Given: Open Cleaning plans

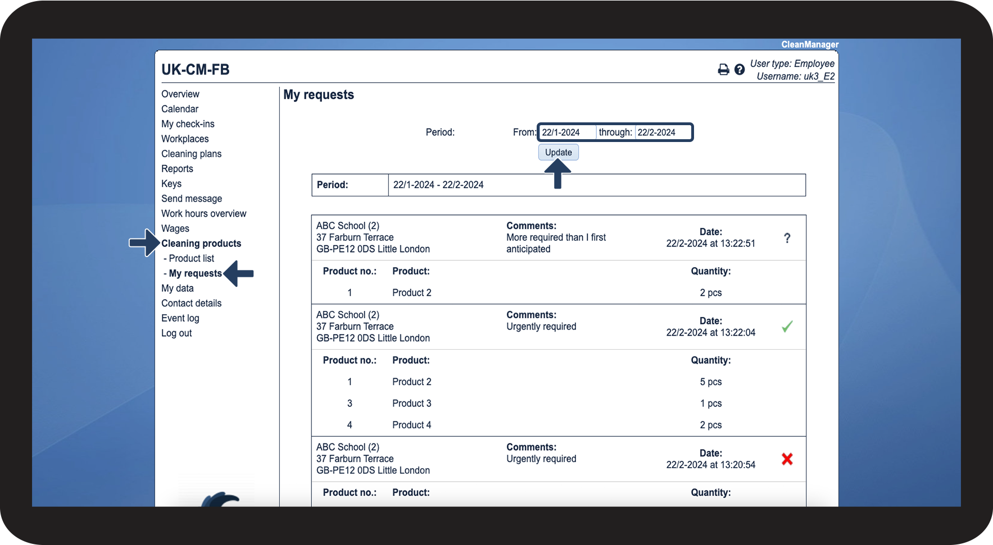Looking at the screenshot, I should click(192, 154).
